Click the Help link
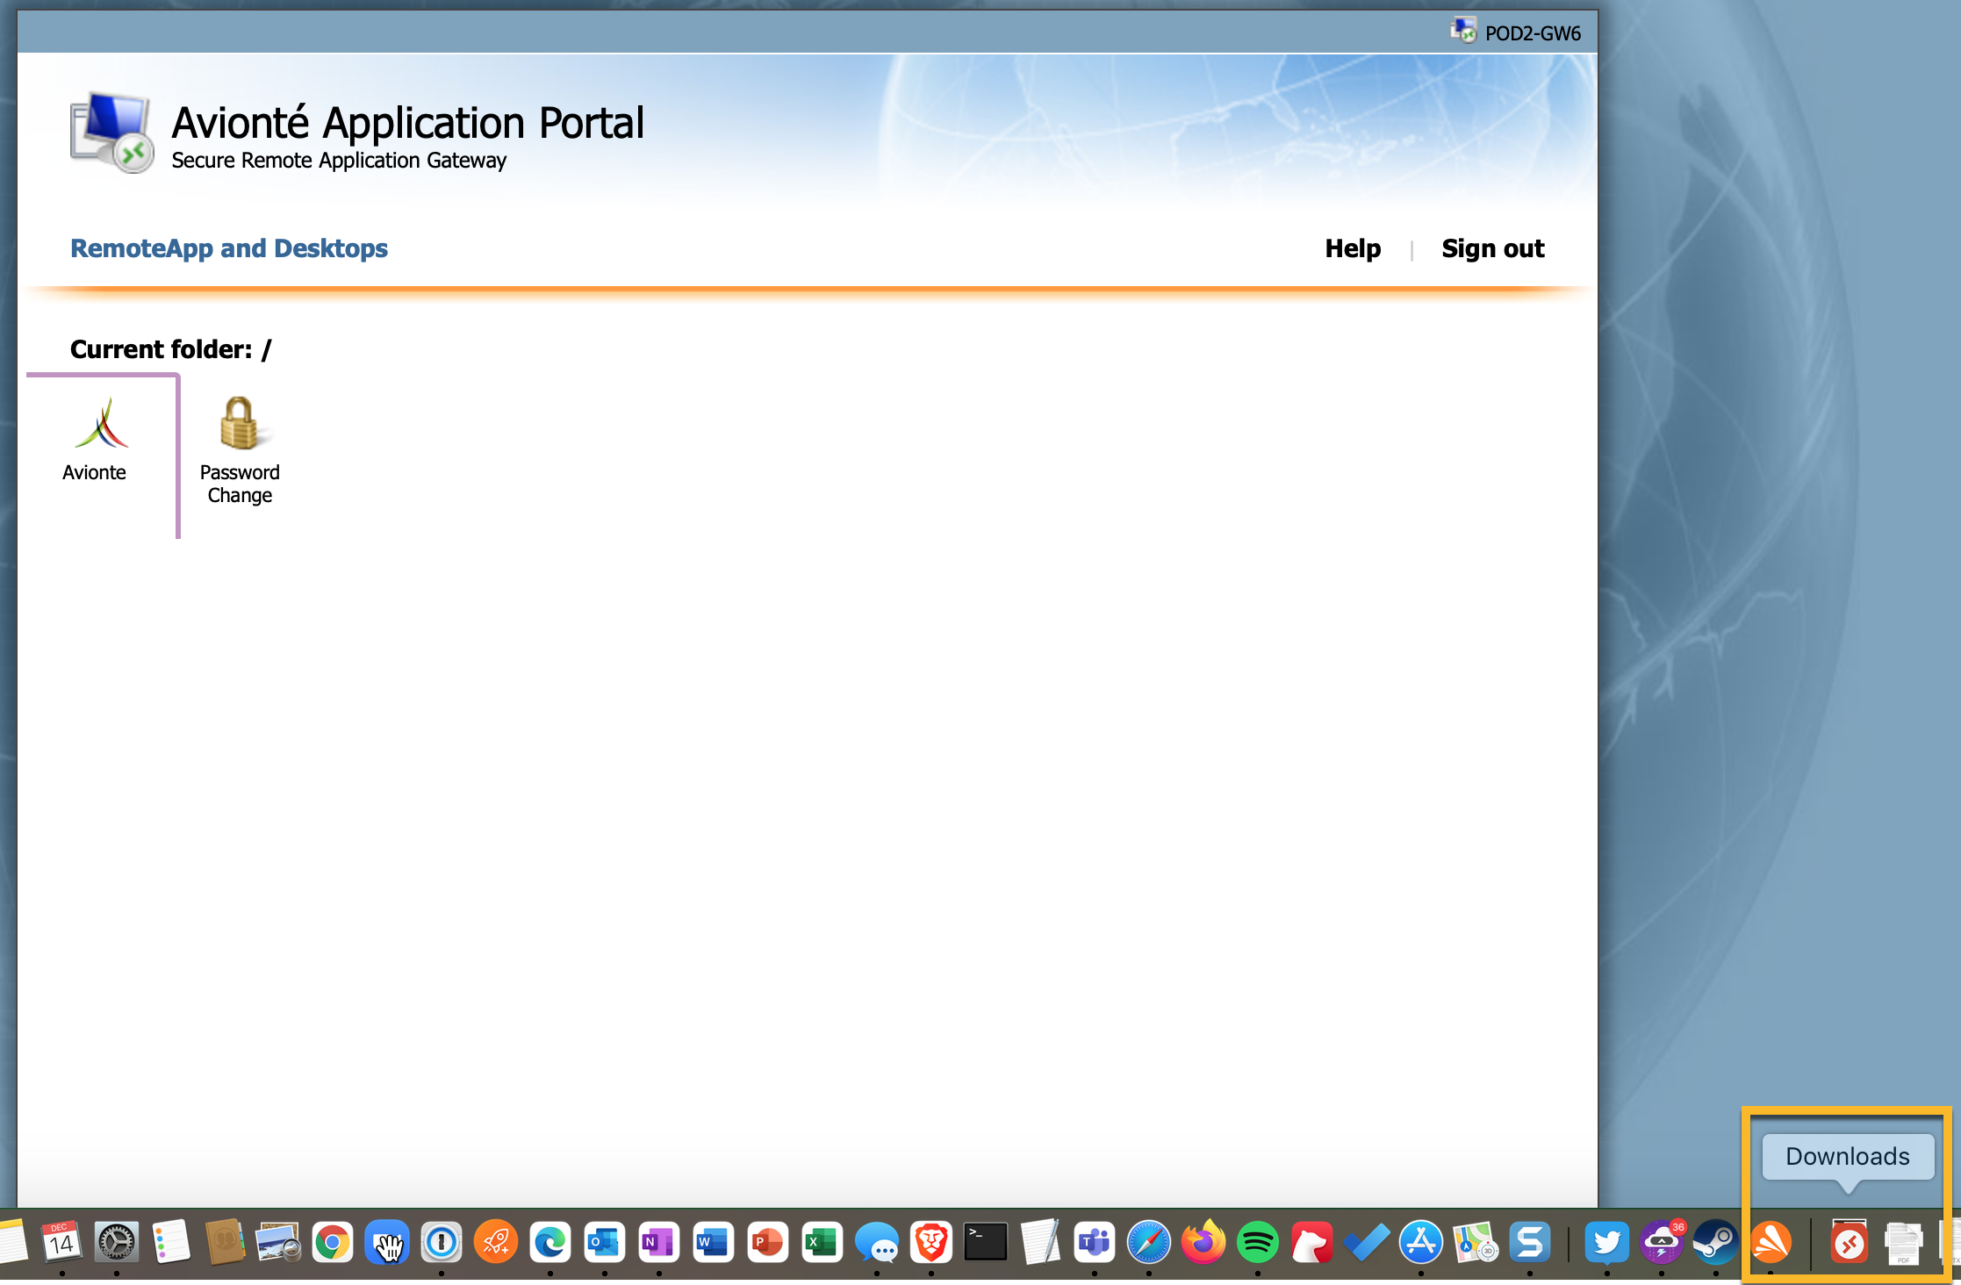The image size is (1961, 1285). pos(1352,248)
